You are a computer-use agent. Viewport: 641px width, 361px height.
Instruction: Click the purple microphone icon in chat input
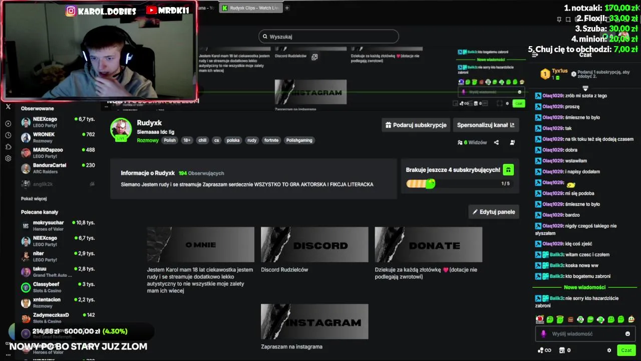pyautogui.click(x=543, y=334)
